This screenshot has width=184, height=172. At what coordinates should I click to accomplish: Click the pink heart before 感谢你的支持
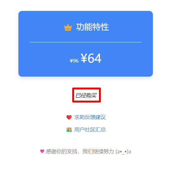click(42, 151)
